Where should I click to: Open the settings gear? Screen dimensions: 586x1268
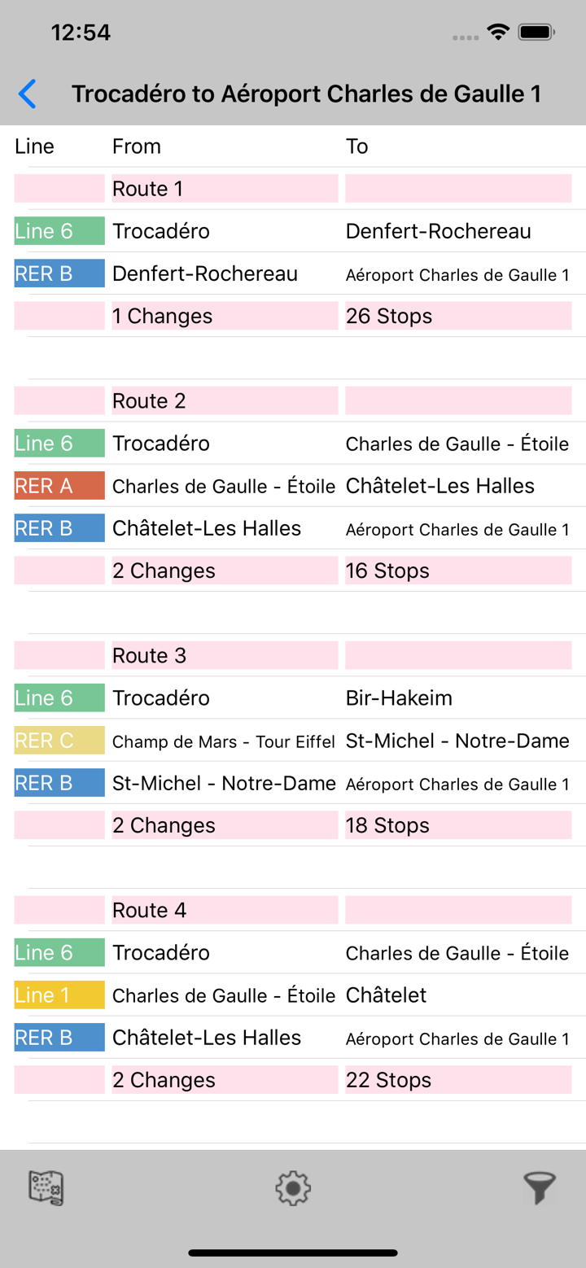click(293, 1188)
